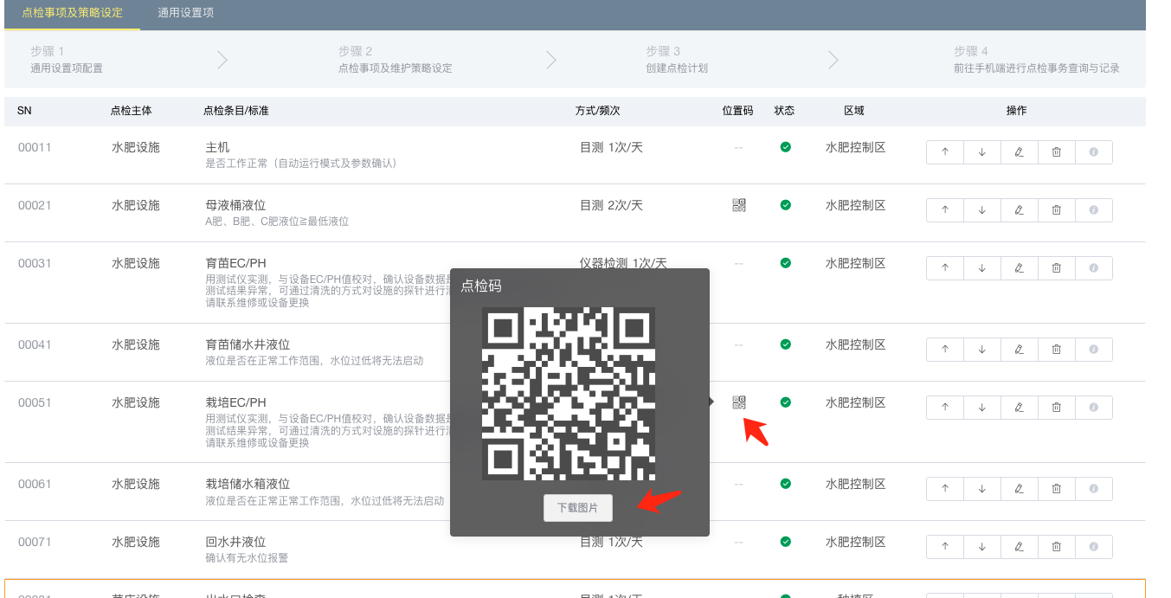Delete the 母液桶液位 item

tap(1057, 210)
